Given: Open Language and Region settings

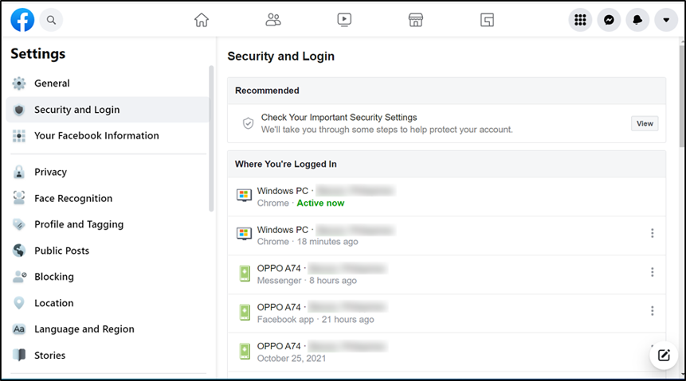Looking at the screenshot, I should point(108,329).
